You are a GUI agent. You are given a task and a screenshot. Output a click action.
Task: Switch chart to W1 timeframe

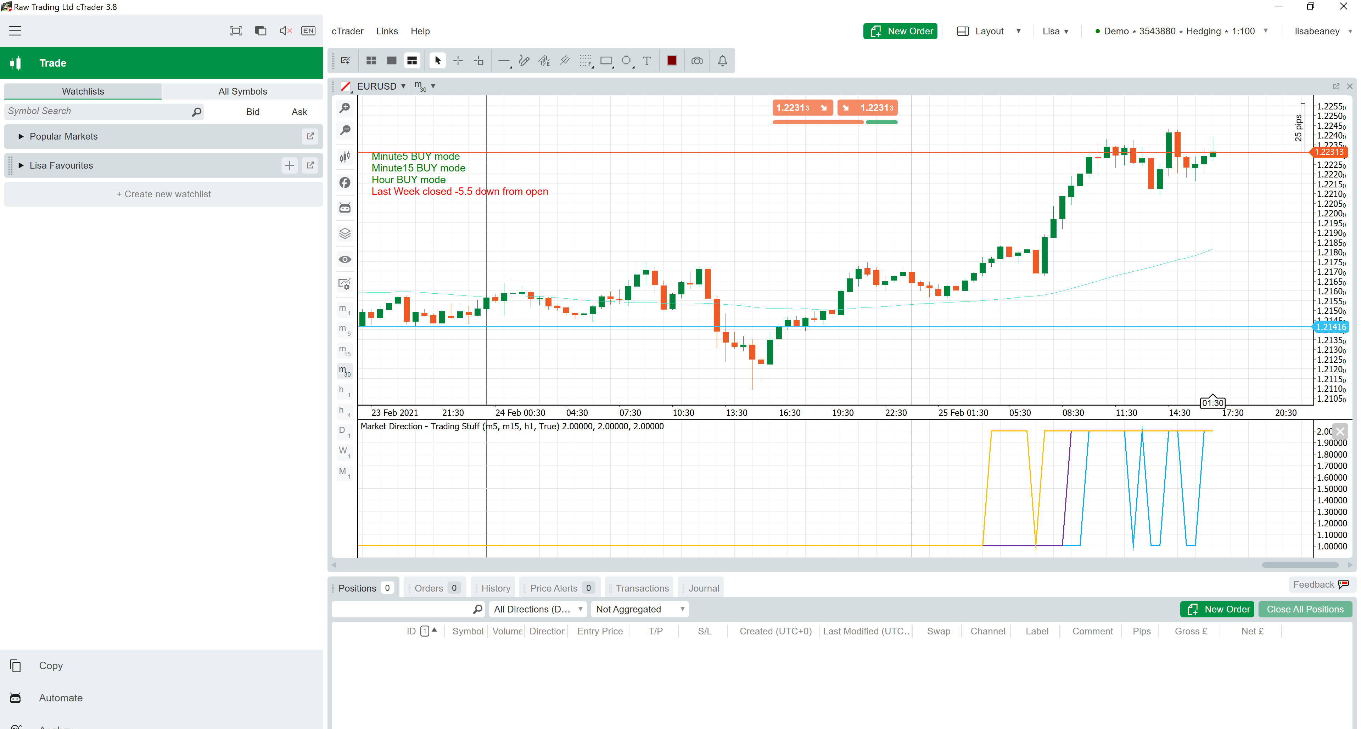[345, 452]
